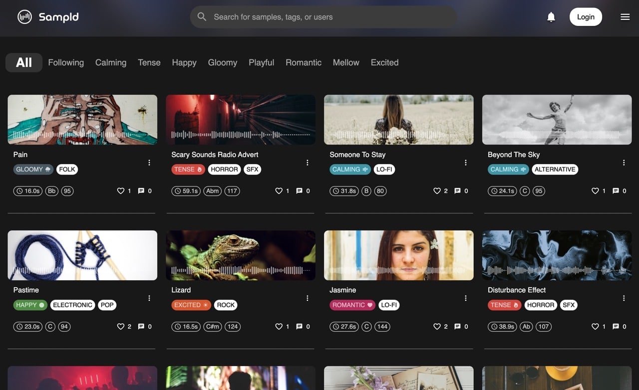Select the Following filter tab
The width and height of the screenshot is (639, 390).
coord(66,62)
